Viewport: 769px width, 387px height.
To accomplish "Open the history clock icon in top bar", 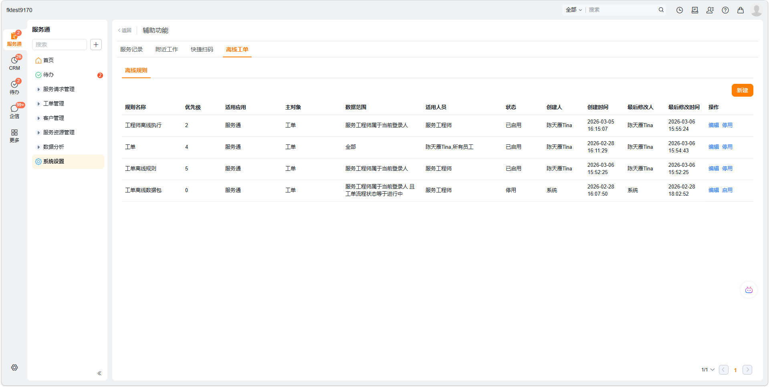I will (x=680, y=10).
